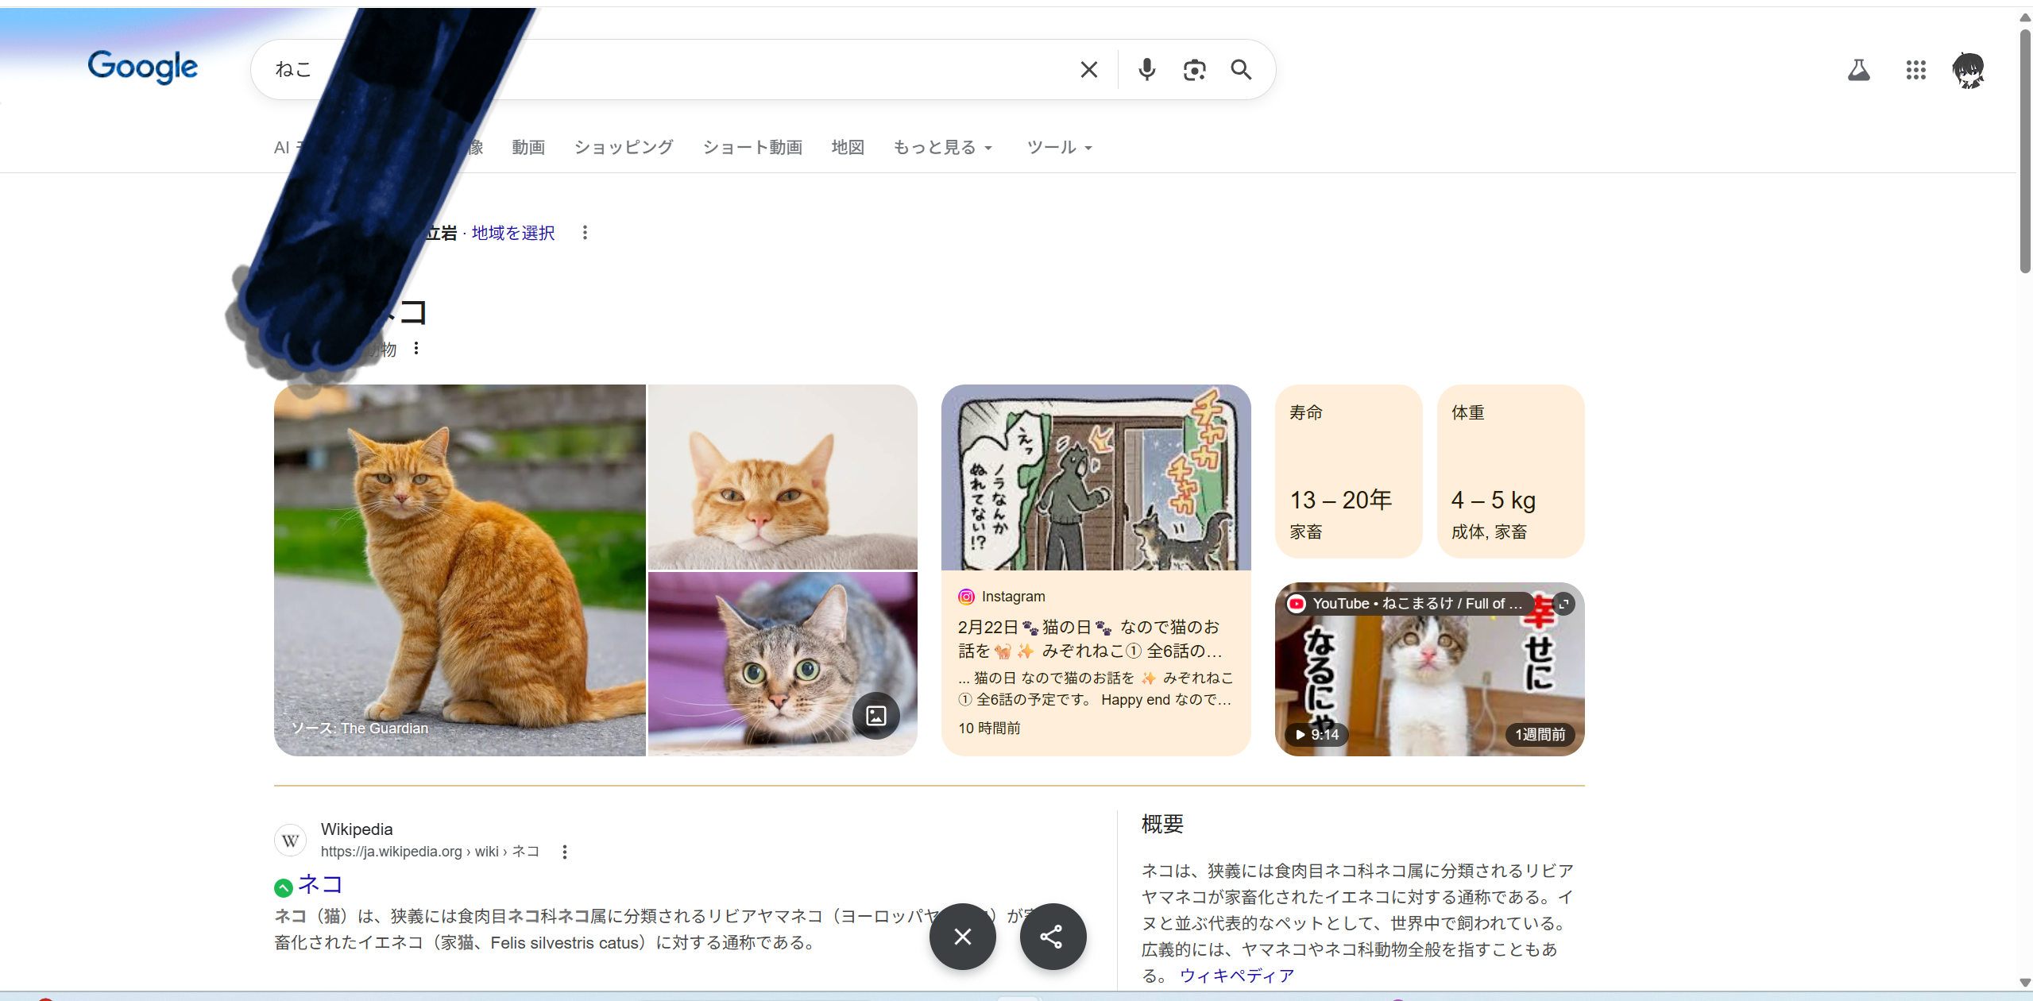Close the cat paw overlay button
The height and width of the screenshot is (1001, 2033).
(x=962, y=937)
